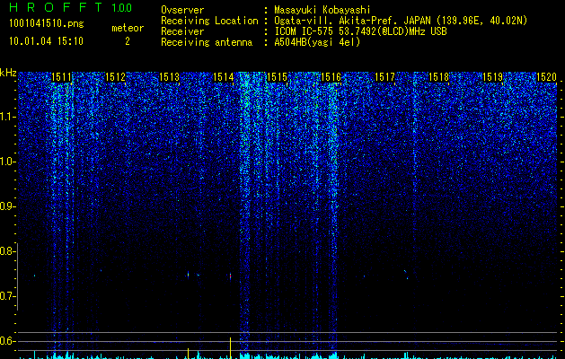Click the 0.7 kHz frequency label
565x359 pixels.
pyautogui.click(x=7, y=296)
